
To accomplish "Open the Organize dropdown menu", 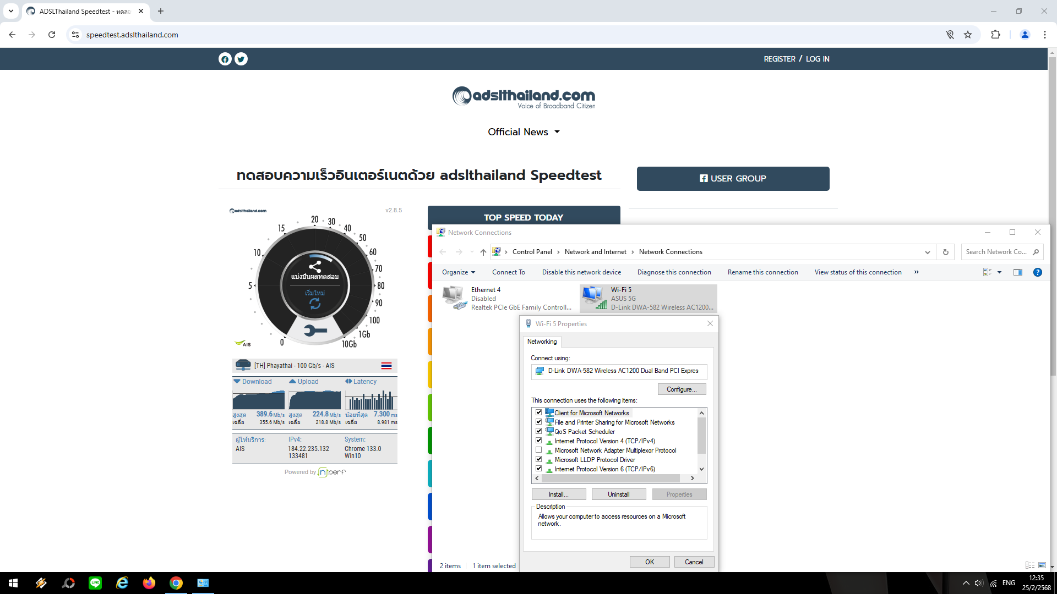I will (x=458, y=272).
